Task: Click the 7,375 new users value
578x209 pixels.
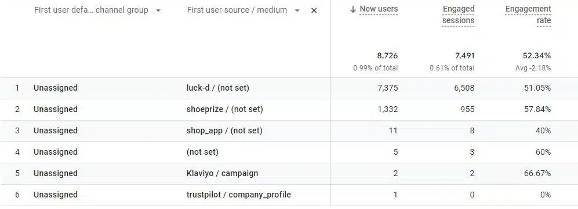Action: tap(386, 88)
